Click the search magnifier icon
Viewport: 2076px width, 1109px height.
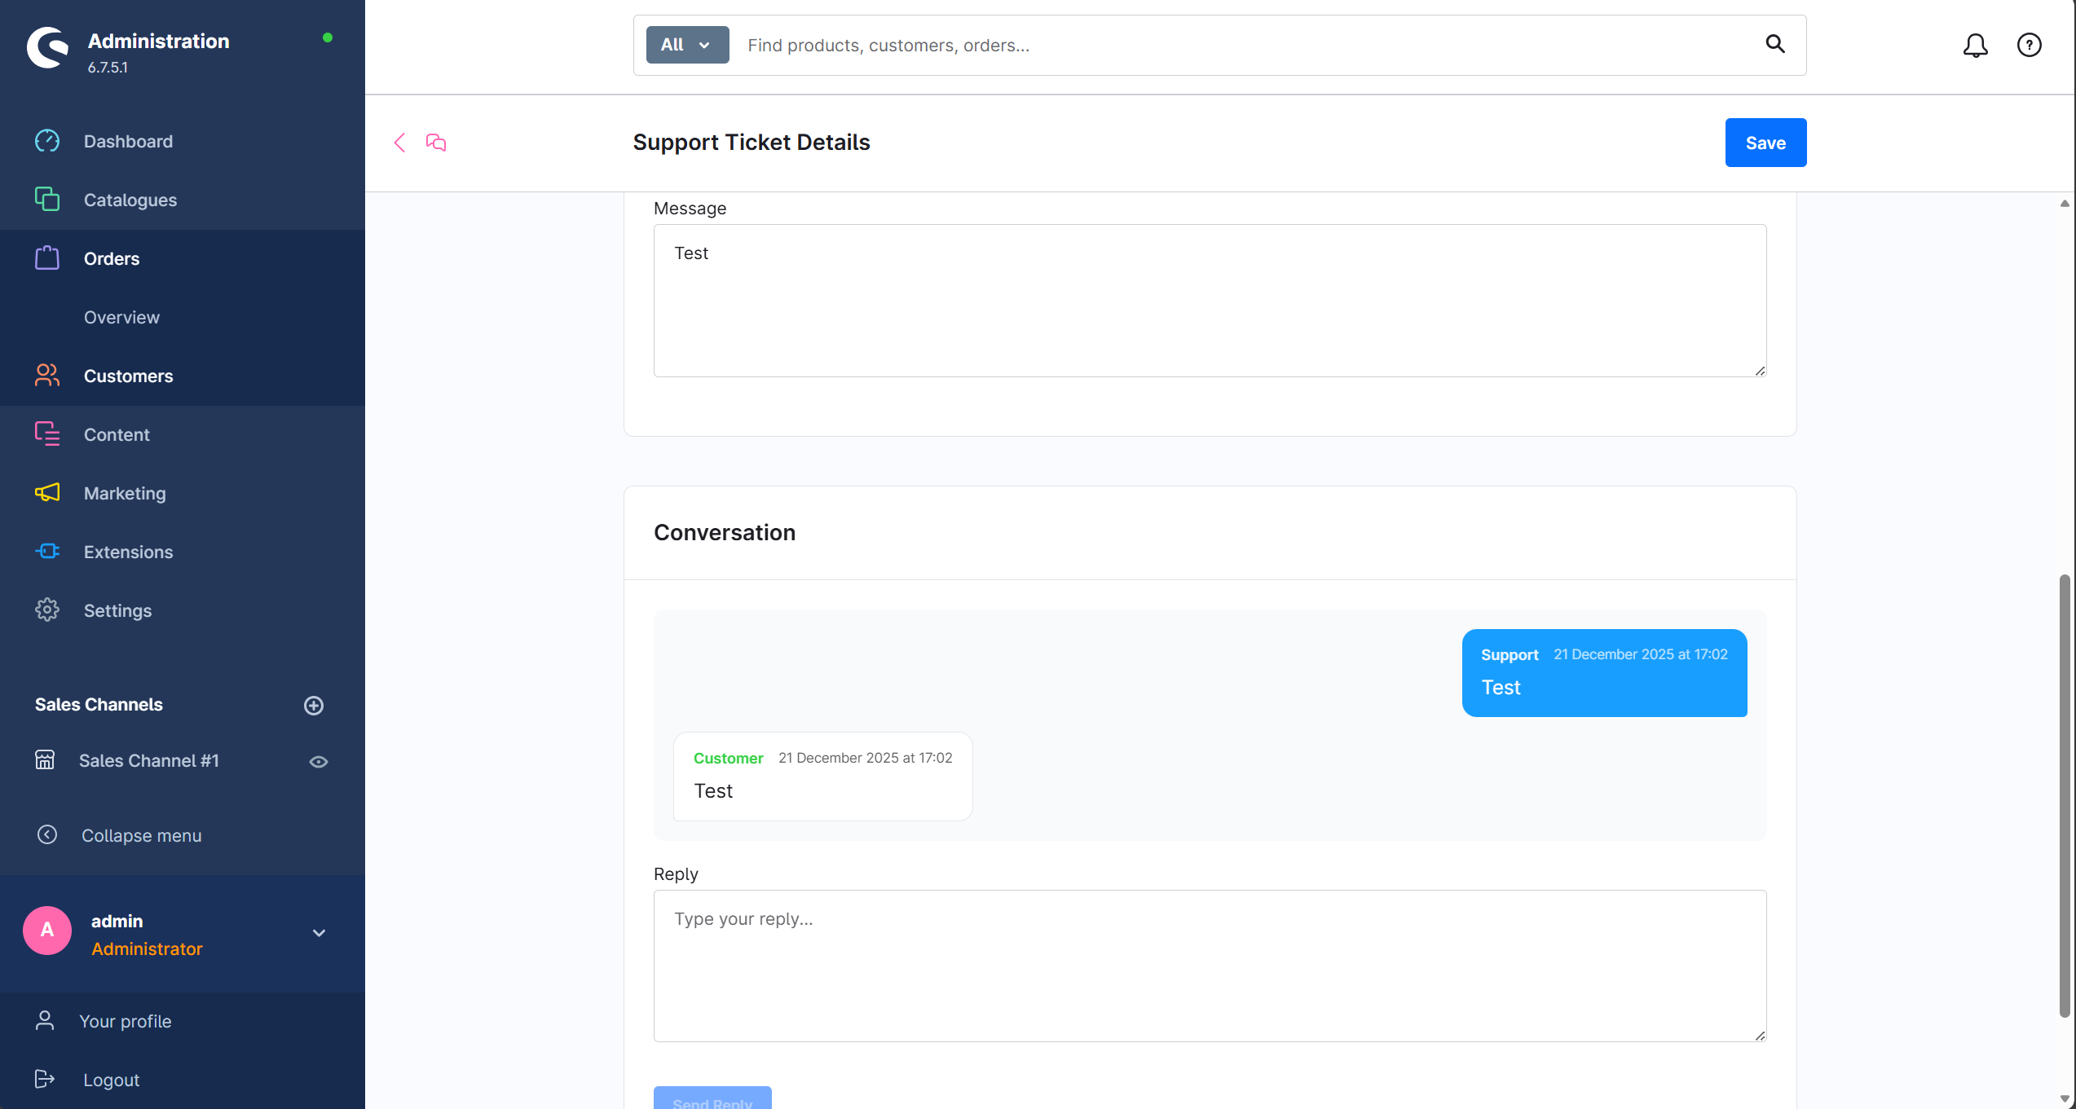(1775, 44)
